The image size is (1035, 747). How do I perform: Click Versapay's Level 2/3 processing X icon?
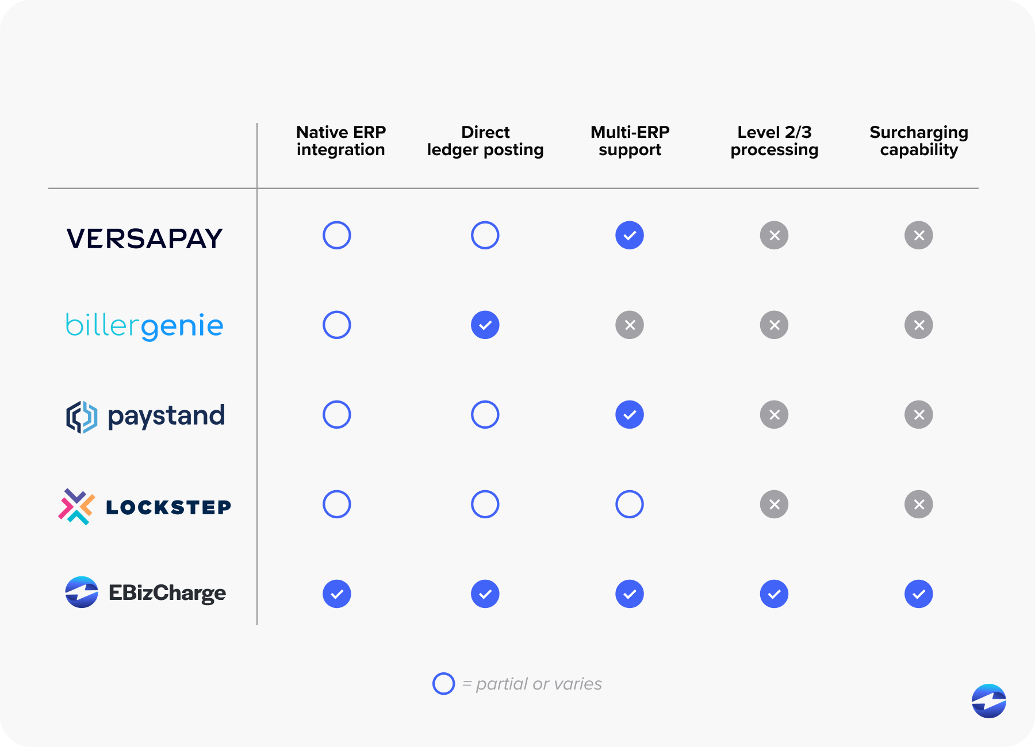(x=774, y=235)
